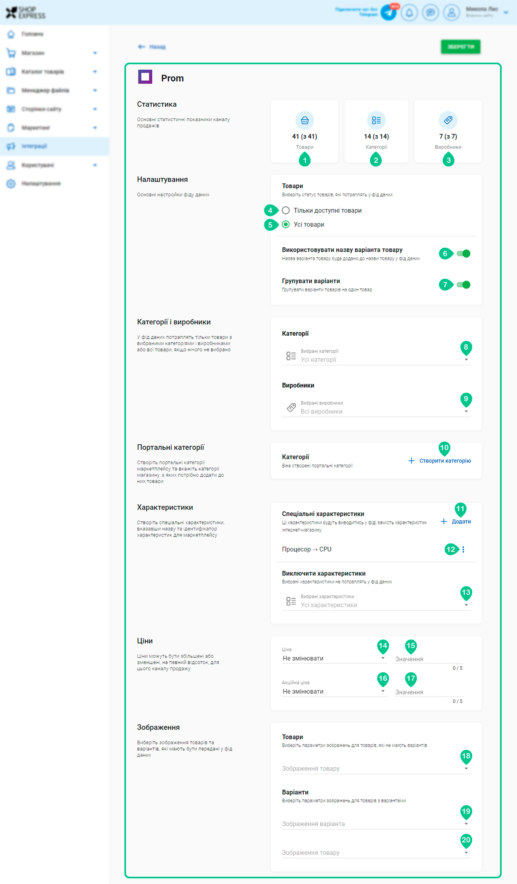The height and width of the screenshot is (884, 517).
Task: Open notifications bell icon
Action: (410, 13)
